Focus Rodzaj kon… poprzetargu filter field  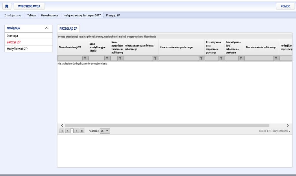tap(286, 58)
